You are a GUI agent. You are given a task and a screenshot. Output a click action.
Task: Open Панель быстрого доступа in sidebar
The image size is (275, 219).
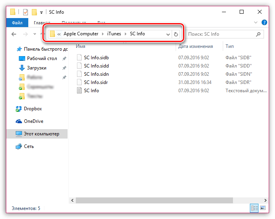[46, 49]
